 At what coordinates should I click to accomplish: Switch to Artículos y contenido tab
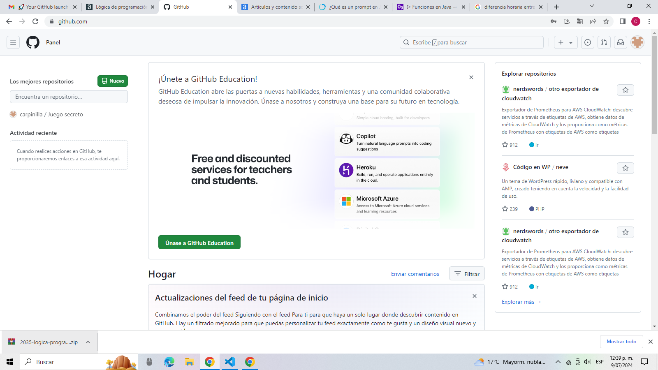(276, 7)
